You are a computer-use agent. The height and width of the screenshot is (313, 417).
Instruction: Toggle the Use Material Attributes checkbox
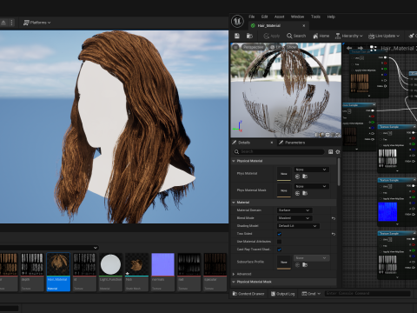click(279, 242)
